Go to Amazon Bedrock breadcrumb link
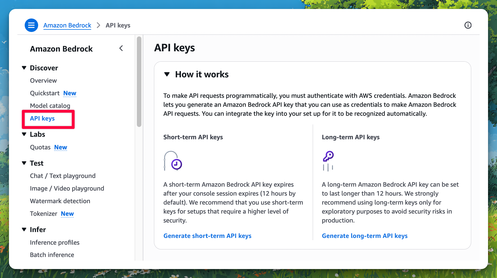 tap(67, 25)
